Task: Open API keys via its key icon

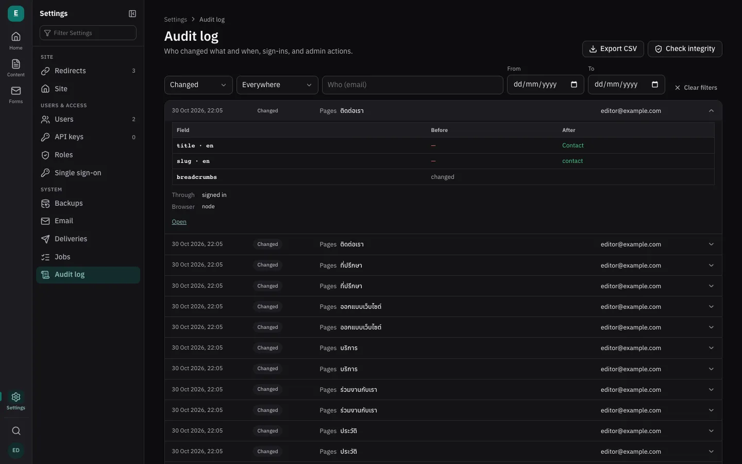Action: (x=45, y=137)
